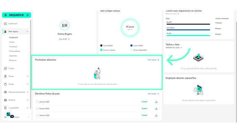Click the black jours utilisés legend swatch
Viewport: 237px width, 133px height.
pos(101,45)
